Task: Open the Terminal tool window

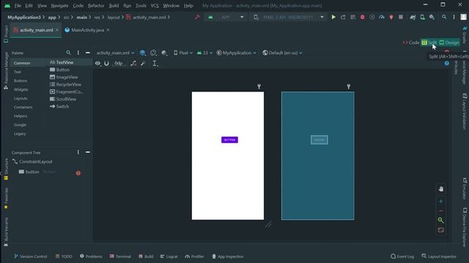Action: tap(120, 256)
